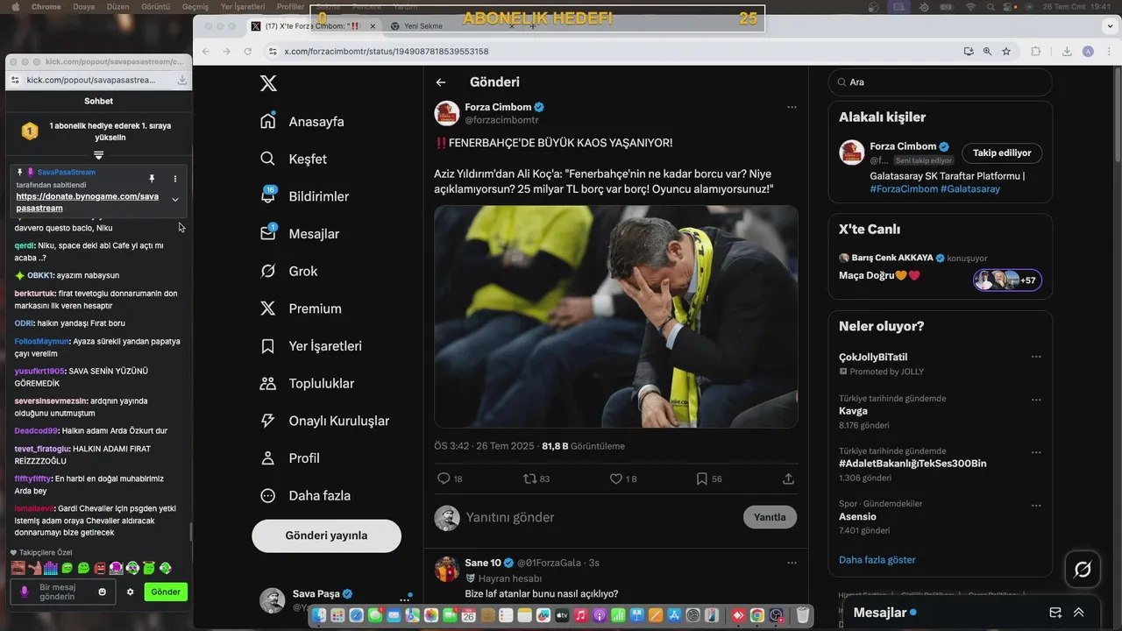Open Profil page
The height and width of the screenshot is (631, 1122).
[x=290, y=458]
